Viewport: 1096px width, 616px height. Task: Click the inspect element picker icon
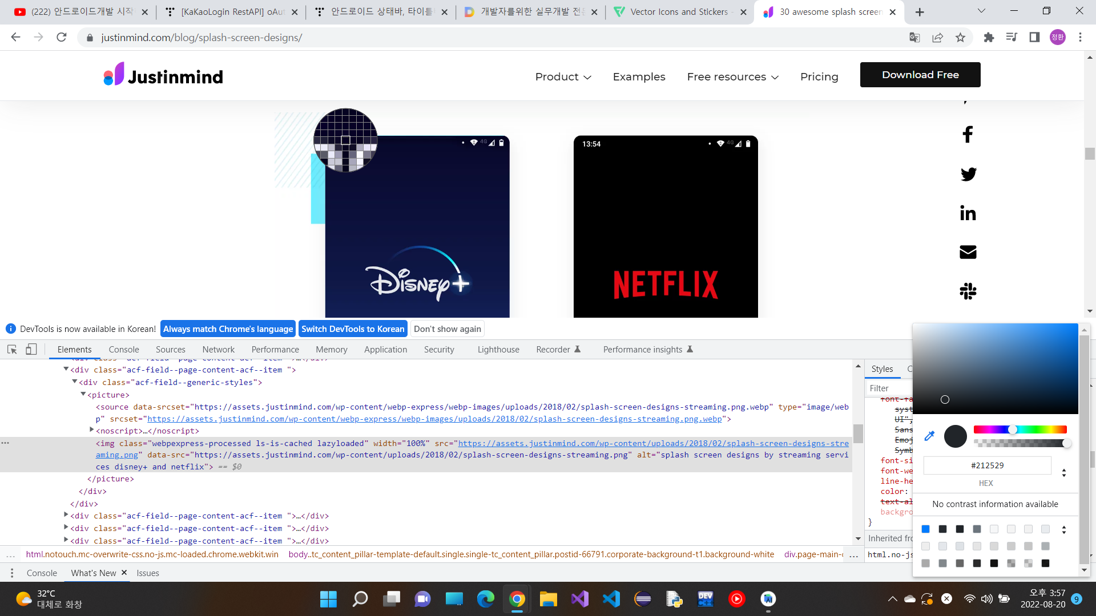click(12, 350)
